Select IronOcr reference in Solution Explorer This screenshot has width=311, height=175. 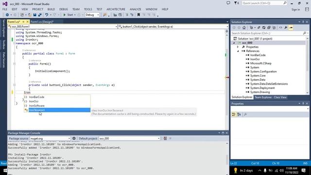[255, 59]
